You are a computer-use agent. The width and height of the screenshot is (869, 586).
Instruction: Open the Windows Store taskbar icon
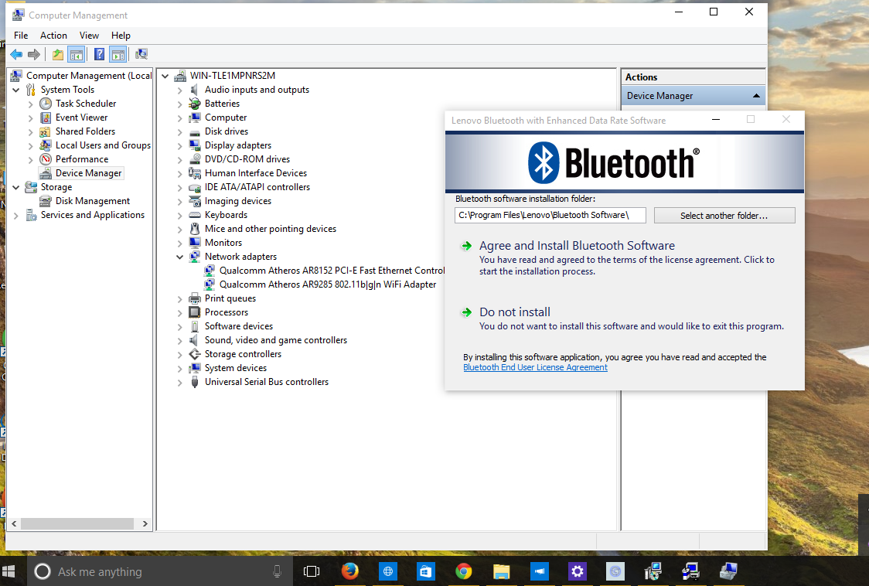click(425, 571)
